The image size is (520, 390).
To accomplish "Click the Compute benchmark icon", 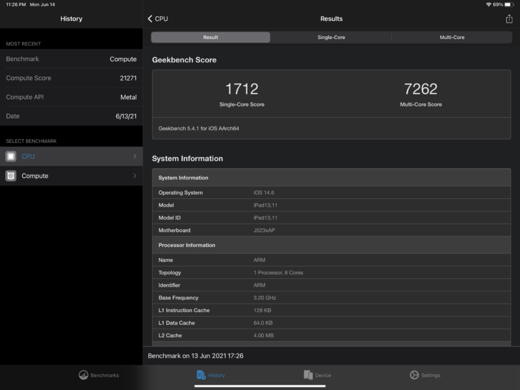I will 11,175.
